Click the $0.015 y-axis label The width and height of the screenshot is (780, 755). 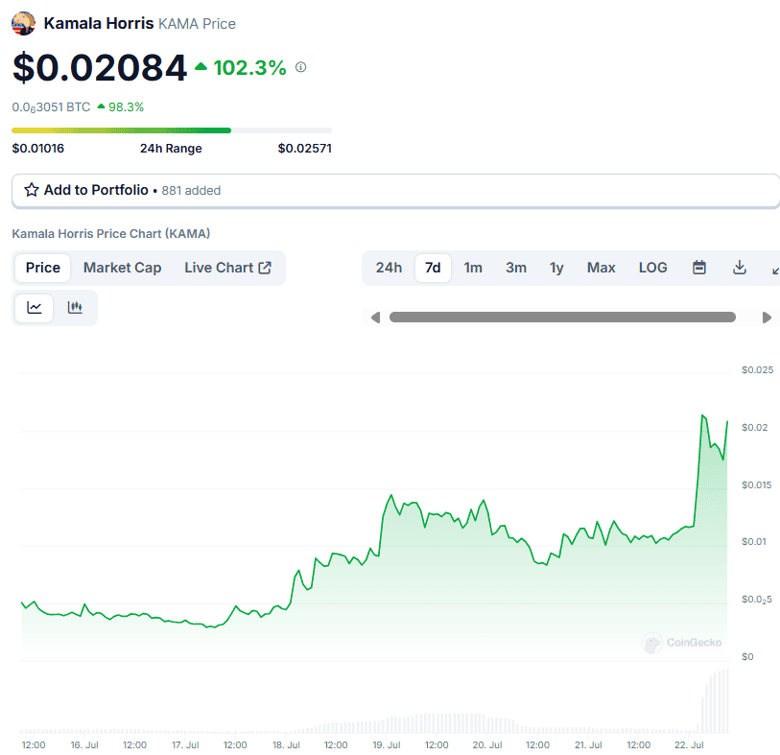click(757, 484)
